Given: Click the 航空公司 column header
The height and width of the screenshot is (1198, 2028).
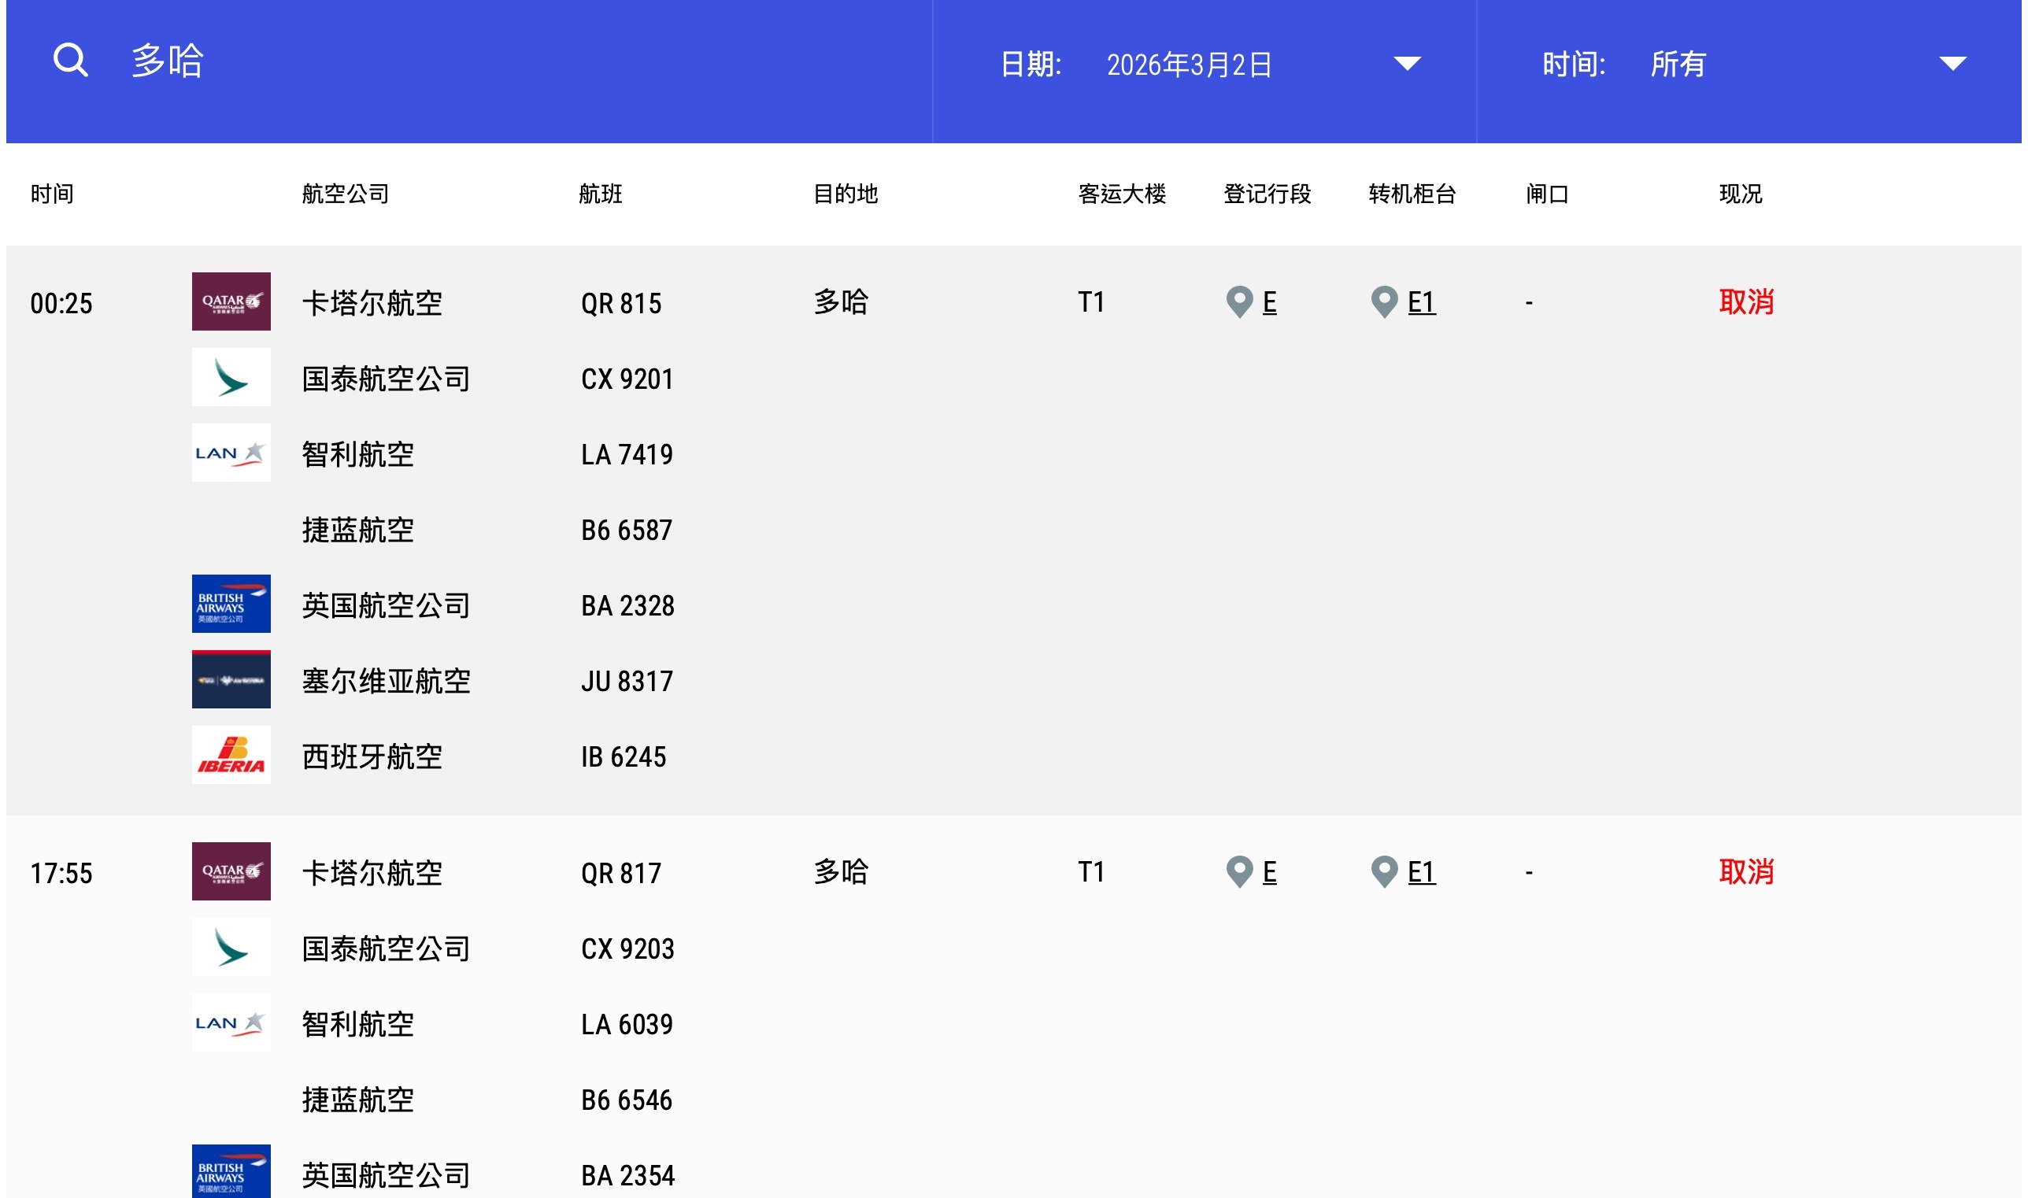Looking at the screenshot, I should pyautogui.click(x=346, y=194).
